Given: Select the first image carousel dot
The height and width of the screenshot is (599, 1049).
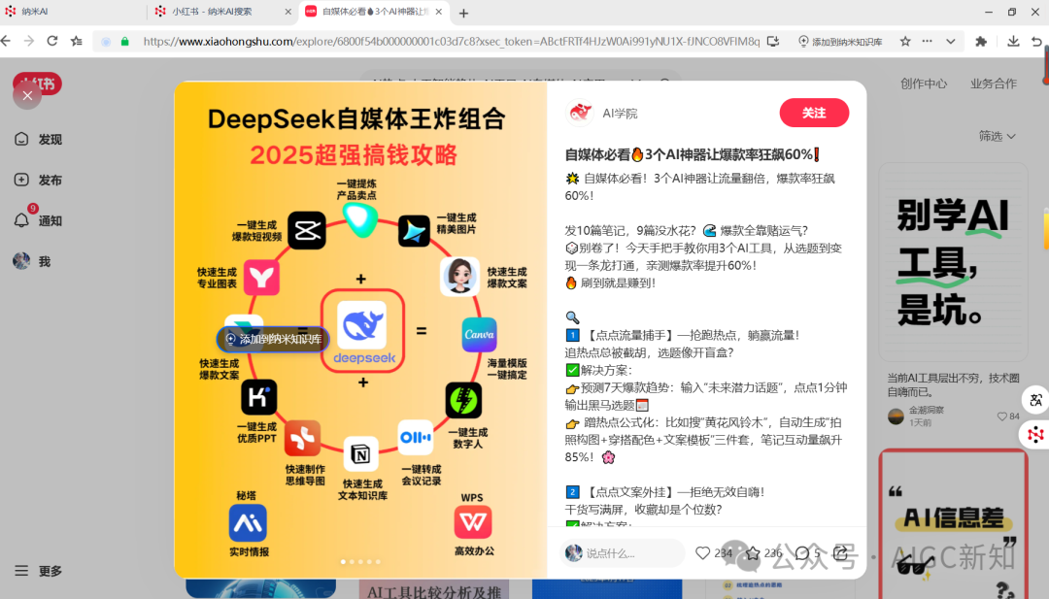Looking at the screenshot, I should [x=343, y=561].
